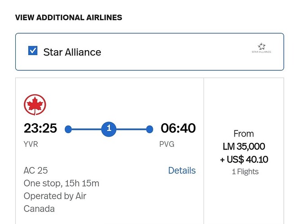Open flight Details link
The width and height of the screenshot is (299, 224).
182,170
